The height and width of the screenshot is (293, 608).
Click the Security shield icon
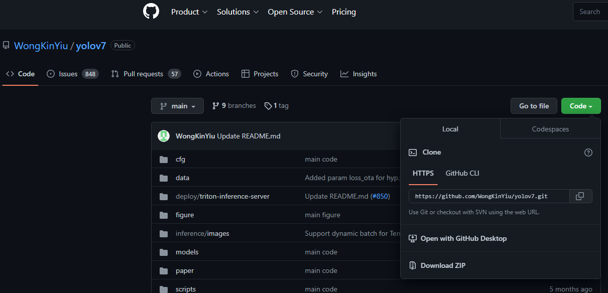[x=295, y=74]
